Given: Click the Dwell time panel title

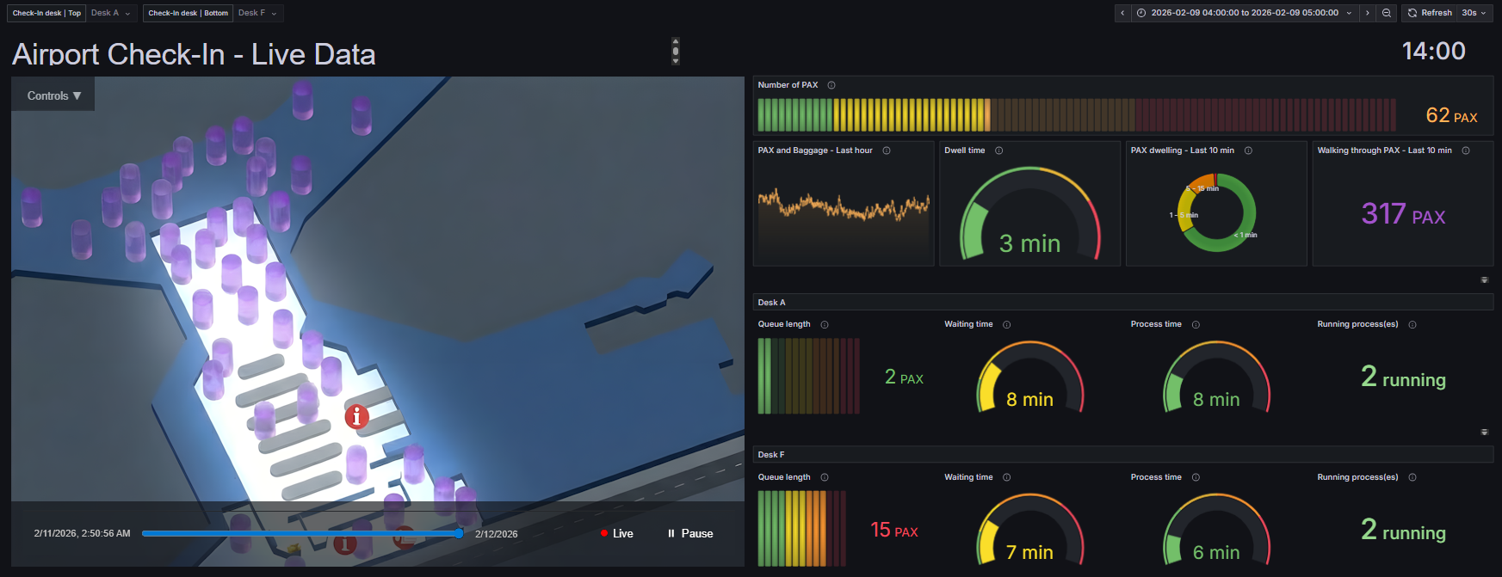Looking at the screenshot, I should (x=965, y=150).
